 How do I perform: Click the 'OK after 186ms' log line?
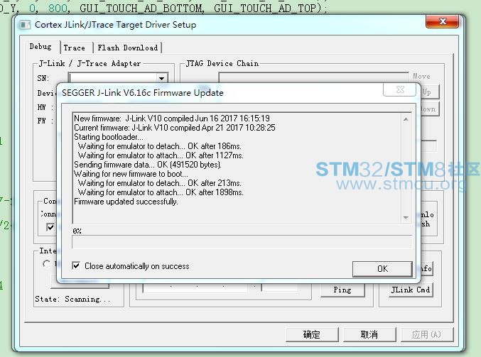[x=160, y=146]
